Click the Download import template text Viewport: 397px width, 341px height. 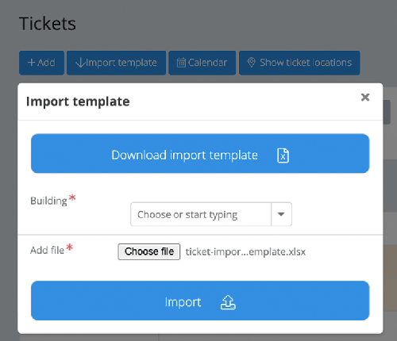[x=184, y=155]
